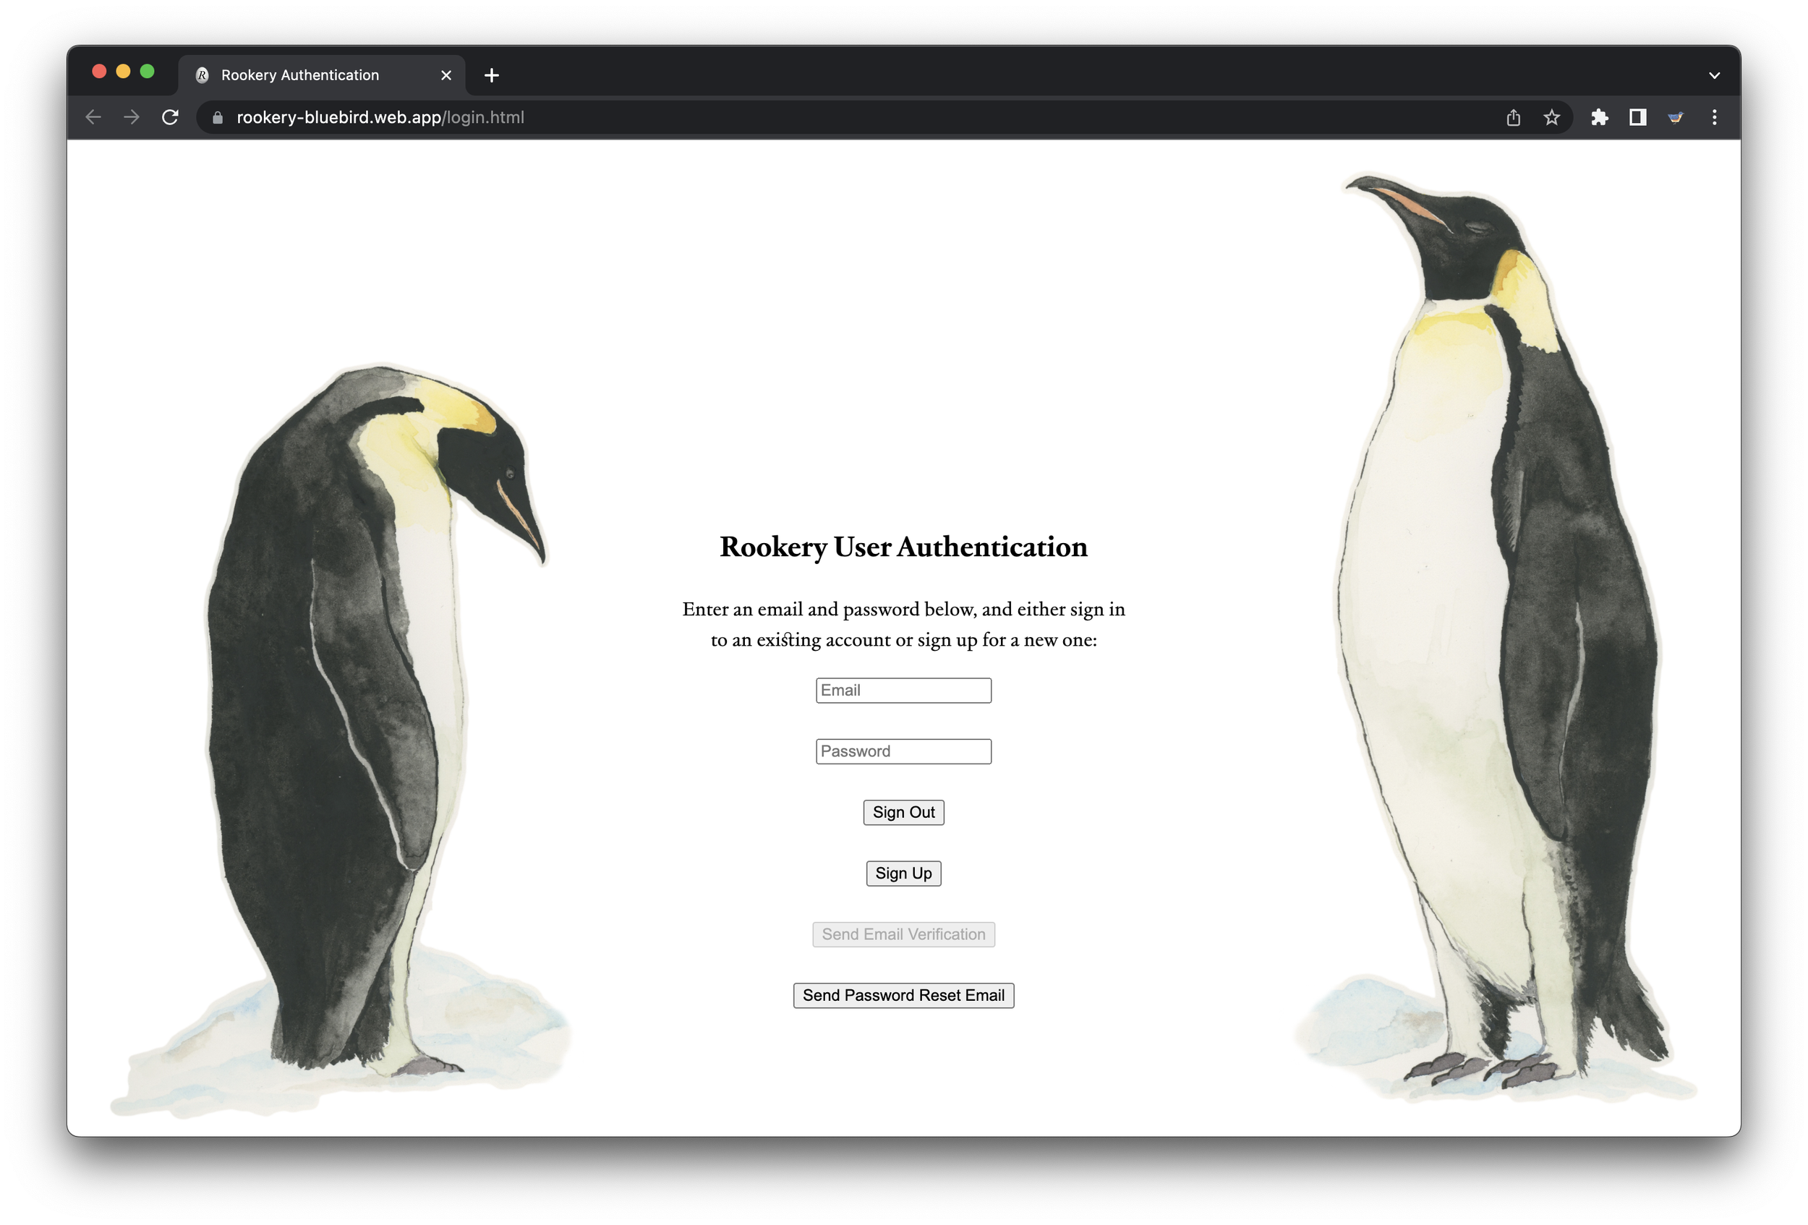Screen dimensions: 1808x1225
Task: Open Chrome three-dot menu
Action: click(x=1714, y=117)
